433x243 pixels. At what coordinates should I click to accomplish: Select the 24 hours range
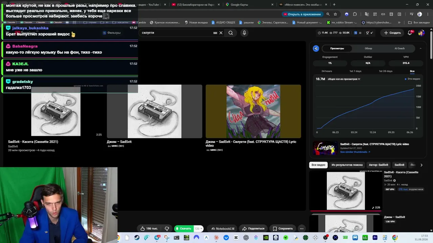tap(327, 71)
